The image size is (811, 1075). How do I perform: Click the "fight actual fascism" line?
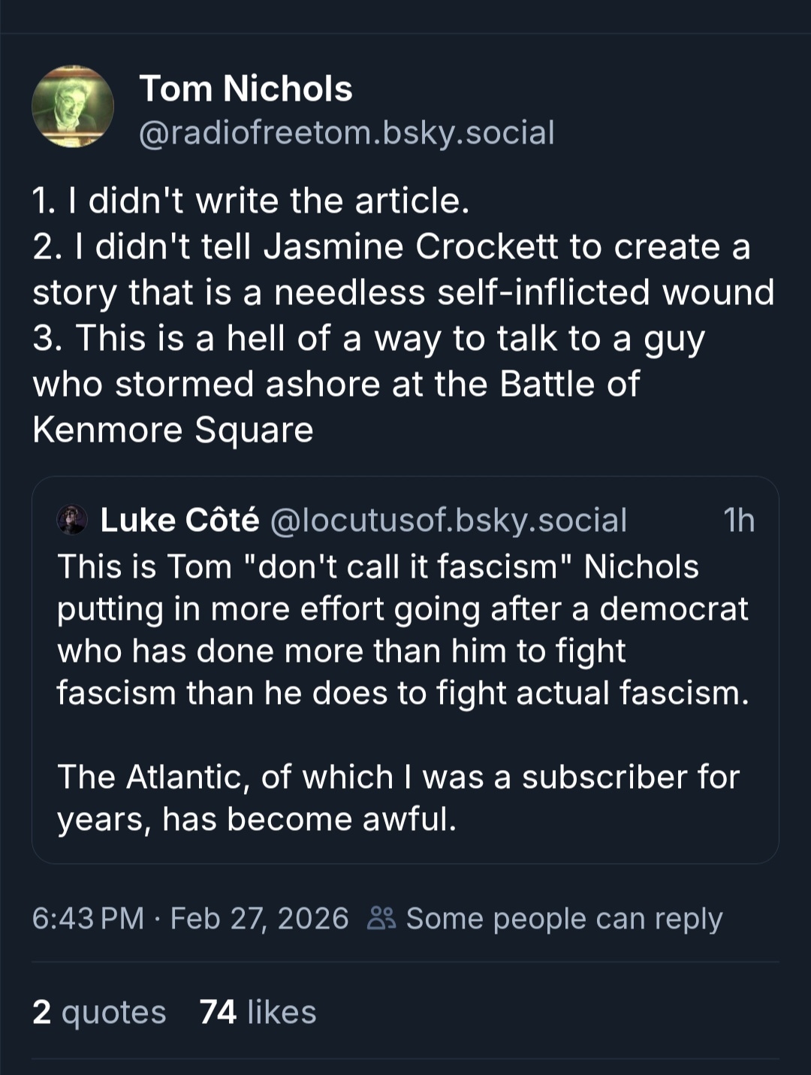pyautogui.click(x=402, y=693)
